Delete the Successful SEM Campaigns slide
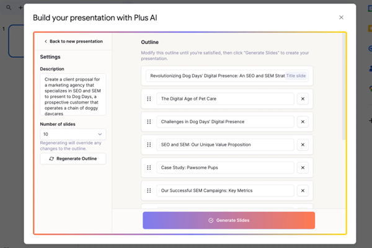The height and width of the screenshot is (248, 372). (x=303, y=190)
